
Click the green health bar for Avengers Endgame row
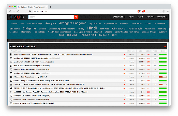(163, 55)
